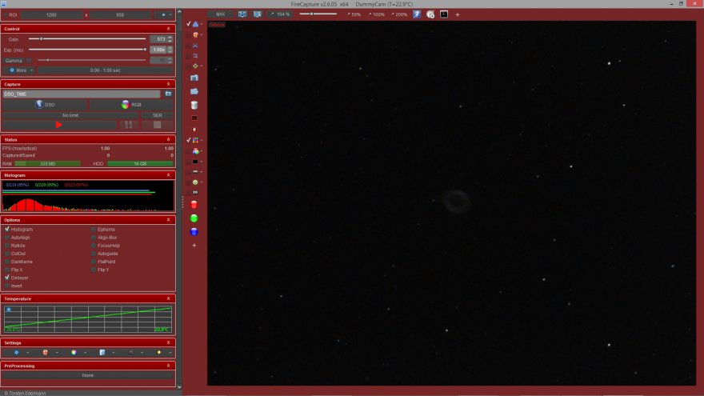
Task: Click the blue channel ball icon
Action: [194, 232]
